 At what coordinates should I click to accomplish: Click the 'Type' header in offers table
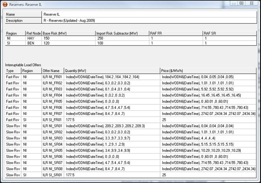13,71
